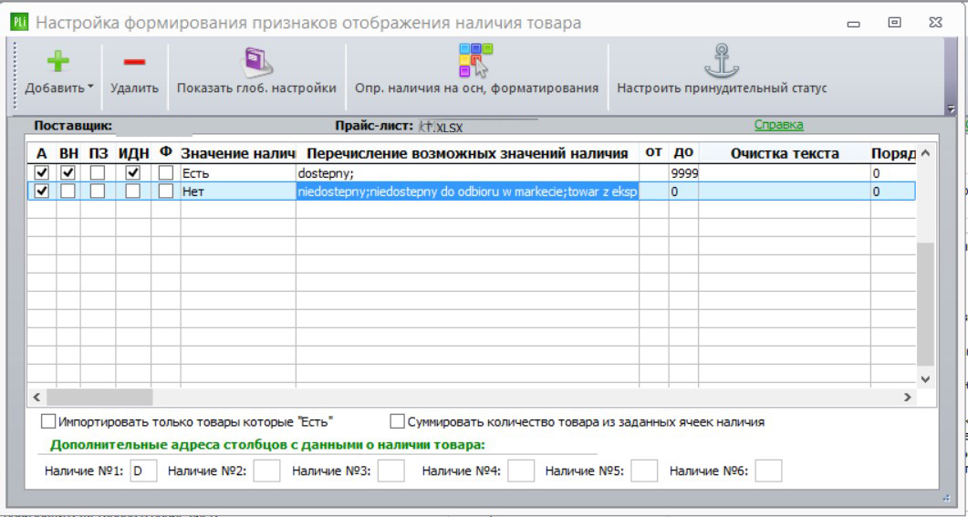Click the vertical scrollbar thumb
The width and height of the screenshot is (968, 517).
(925, 305)
